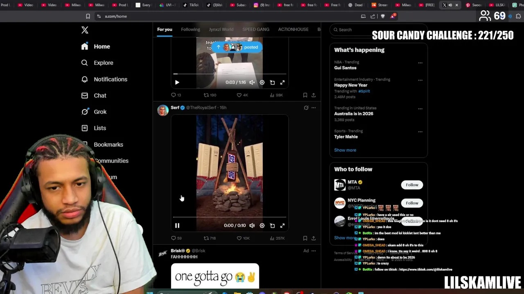The image size is (524, 294).
Task: Click the Brave shield icon in toolbar
Action: (383, 16)
